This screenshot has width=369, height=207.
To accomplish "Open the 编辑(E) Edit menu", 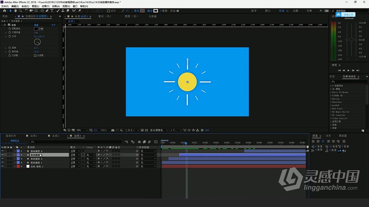I will 15,7.
